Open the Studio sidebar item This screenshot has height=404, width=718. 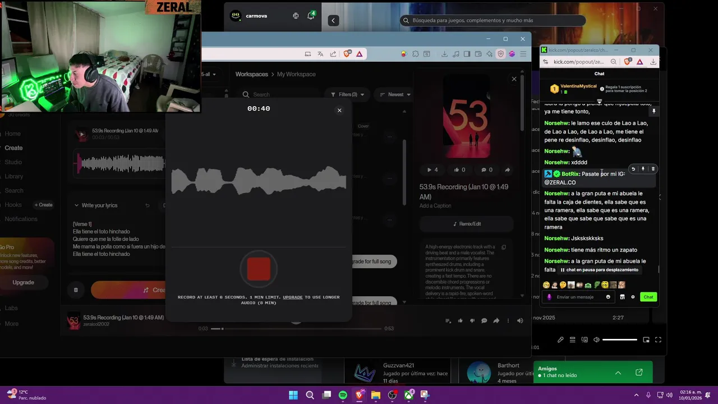pos(13,162)
